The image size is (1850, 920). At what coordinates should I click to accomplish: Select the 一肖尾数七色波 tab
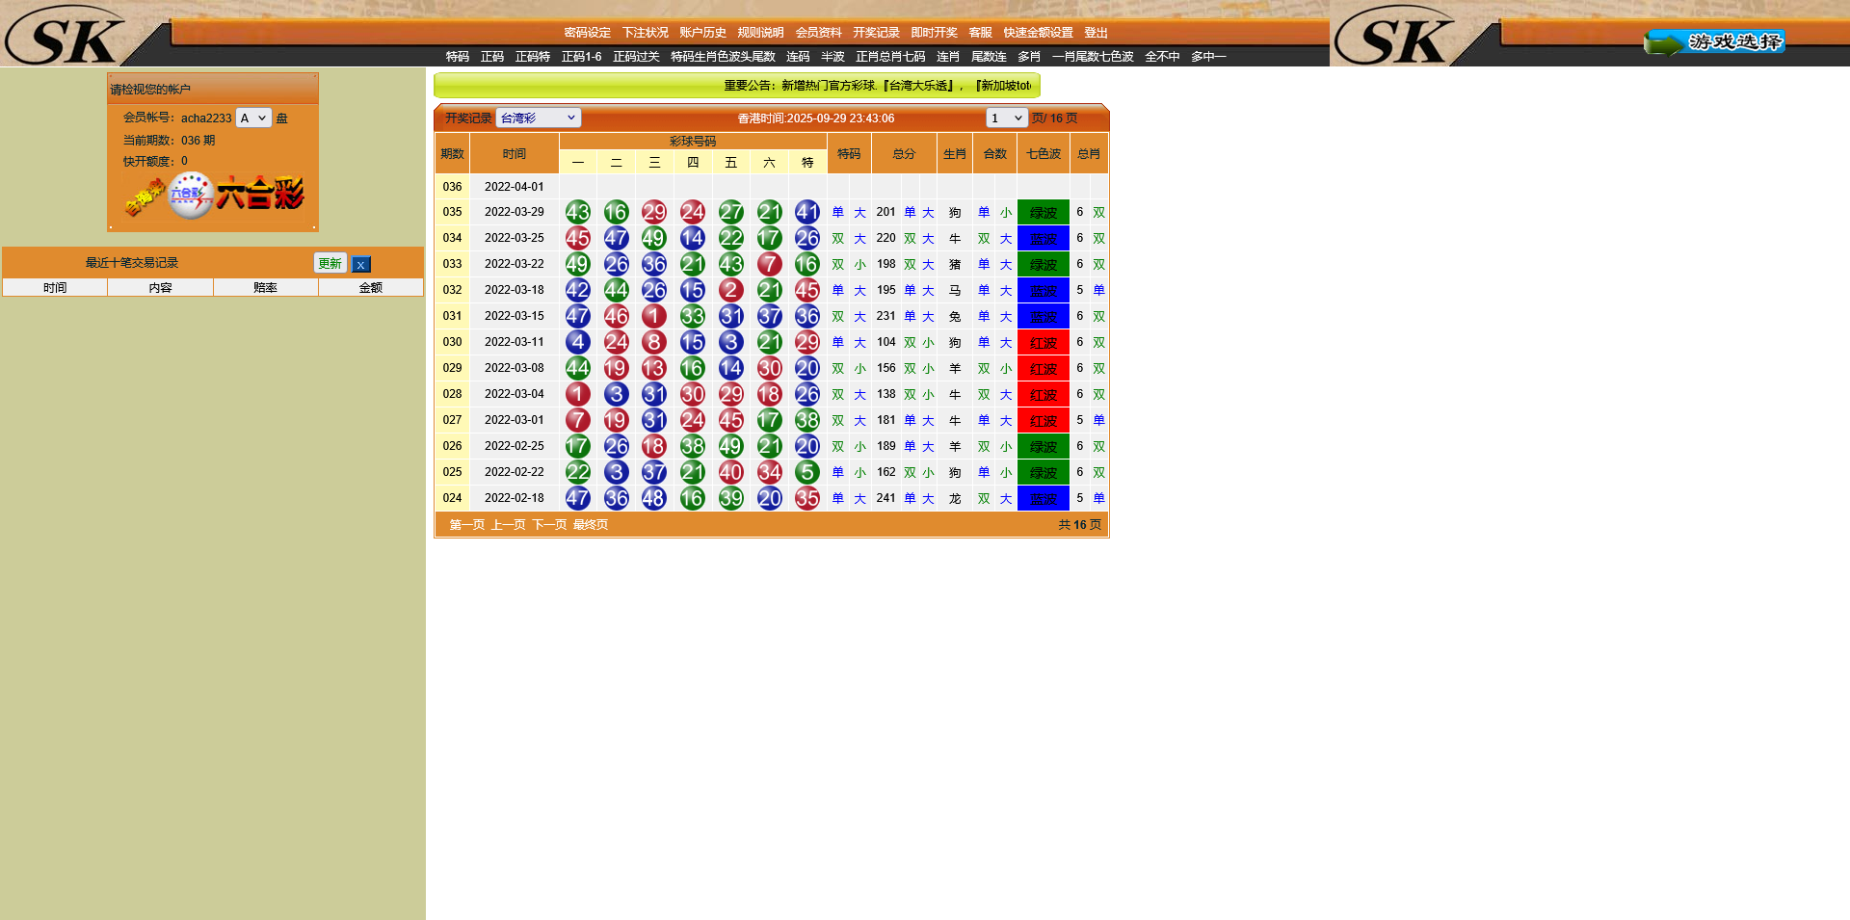[1093, 57]
